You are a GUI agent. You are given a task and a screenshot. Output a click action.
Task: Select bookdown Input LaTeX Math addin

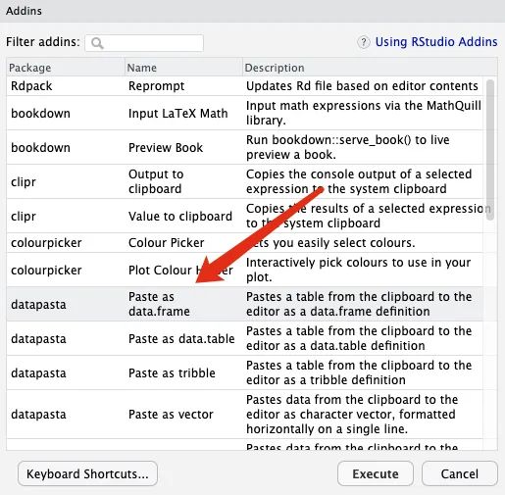click(244, 113)
